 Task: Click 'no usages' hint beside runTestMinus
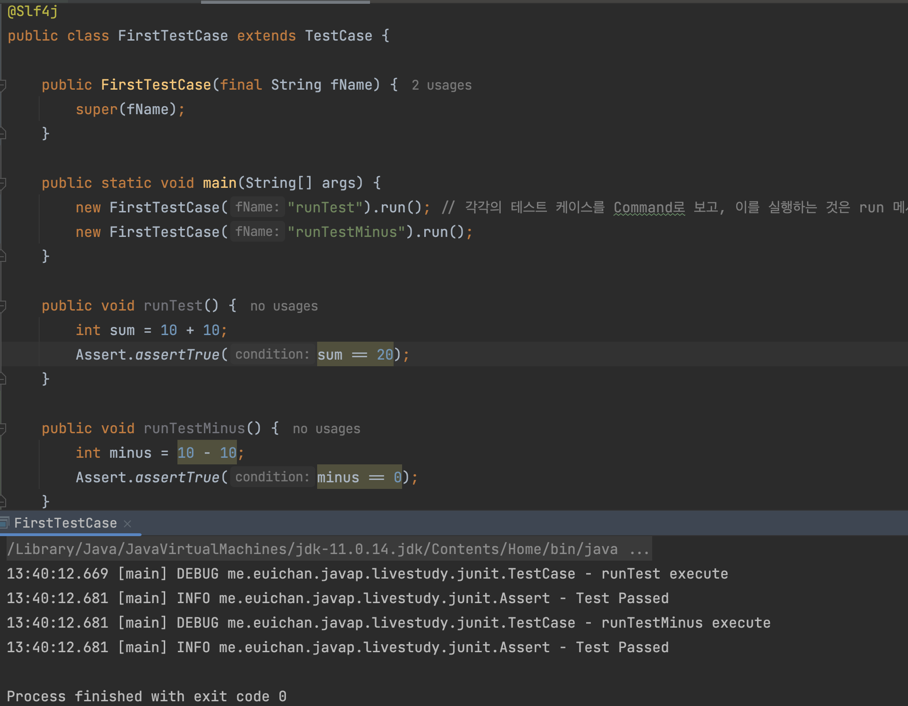coord(326,429)
